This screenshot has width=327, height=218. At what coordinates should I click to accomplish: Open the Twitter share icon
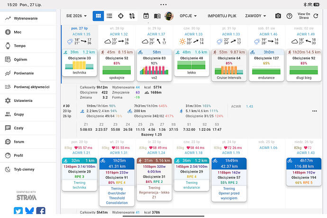click(x=18, y=211)
